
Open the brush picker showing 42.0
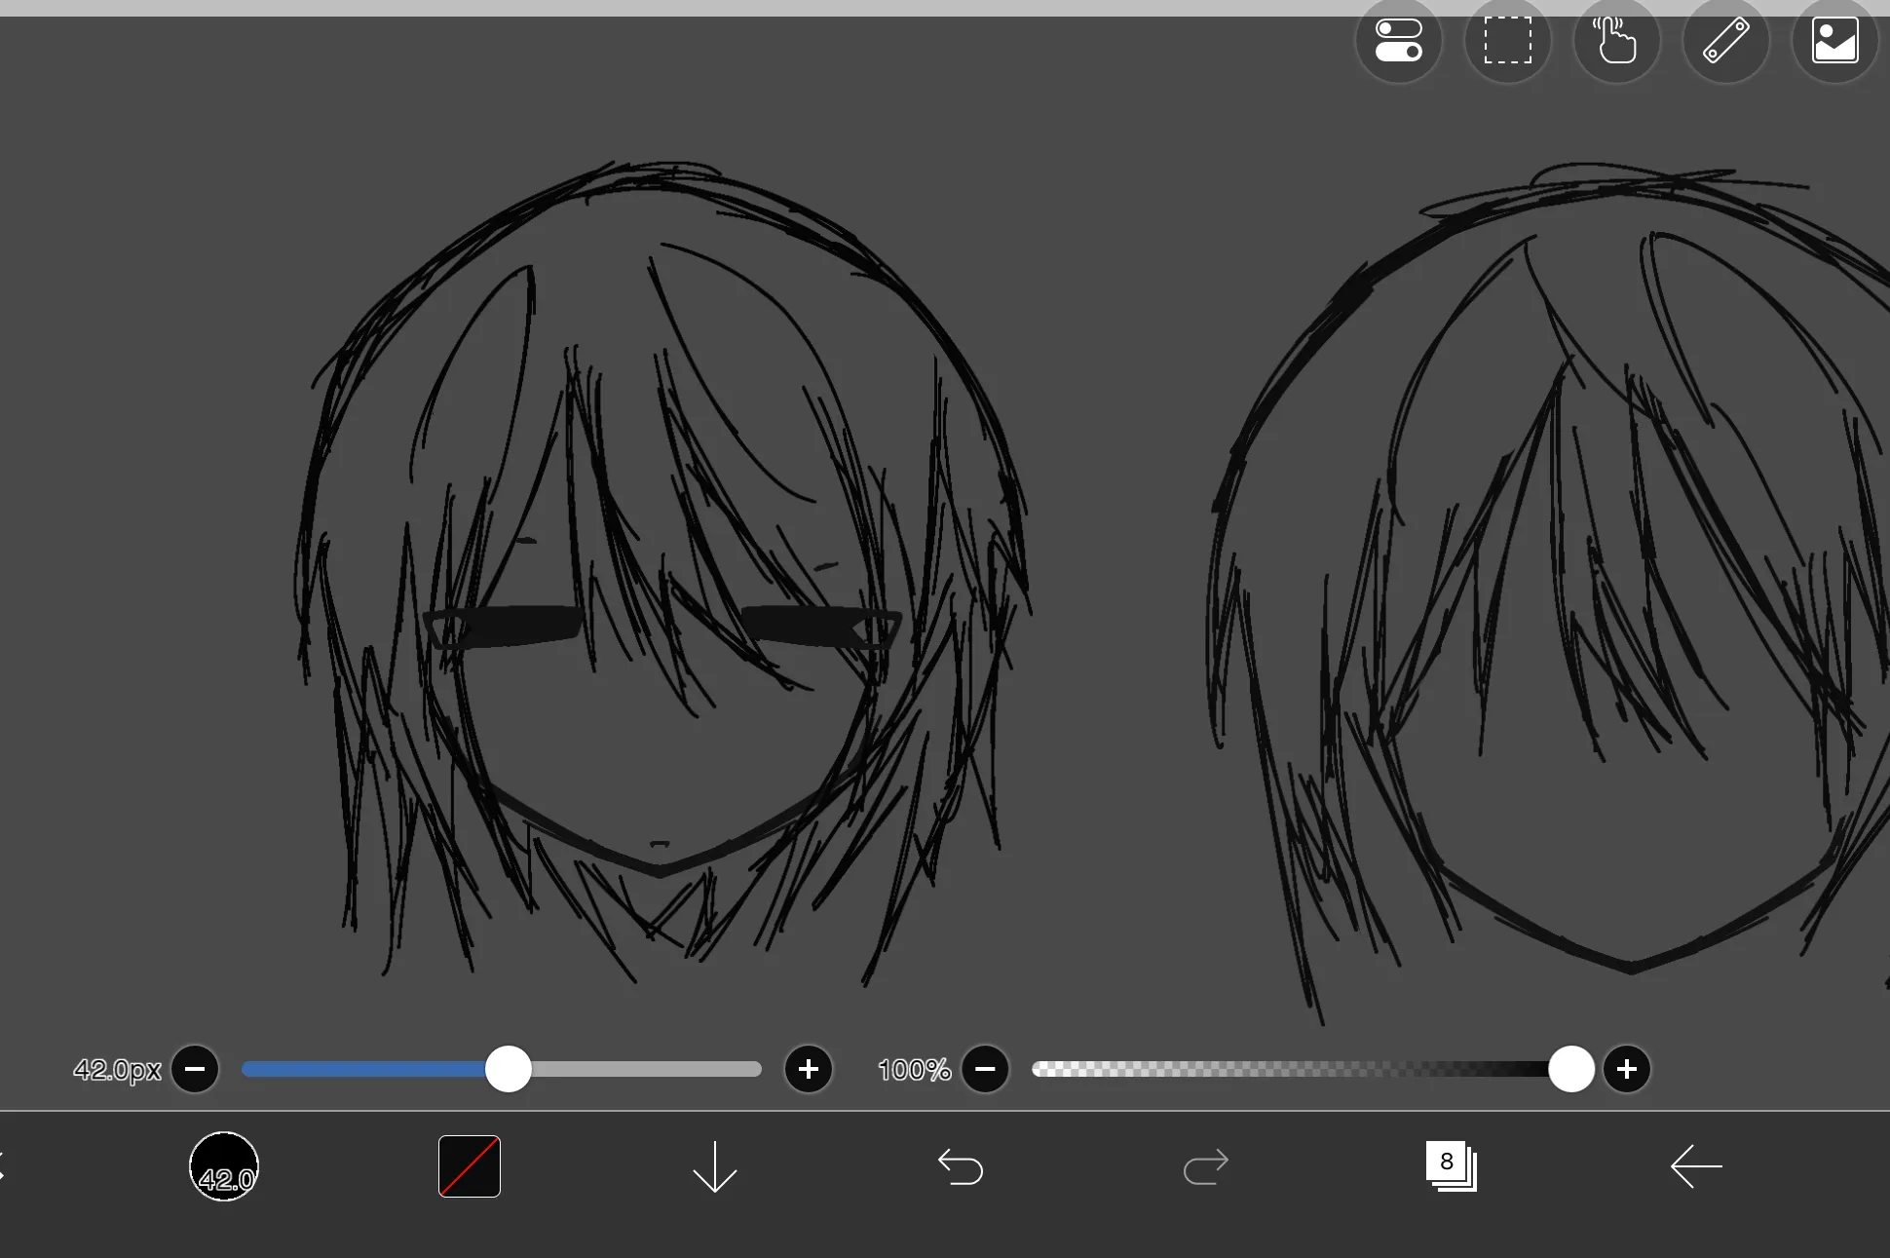tap(224, 1166)
